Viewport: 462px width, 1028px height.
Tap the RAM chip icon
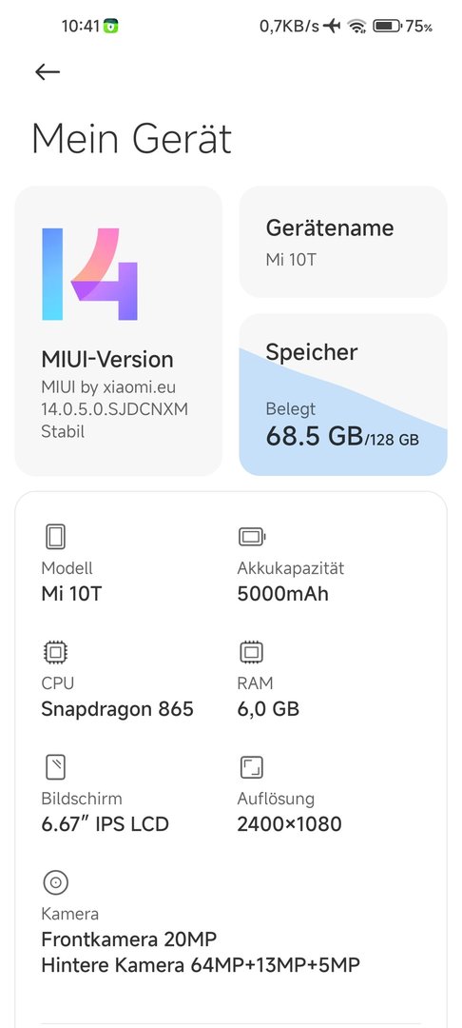(251, 652)
